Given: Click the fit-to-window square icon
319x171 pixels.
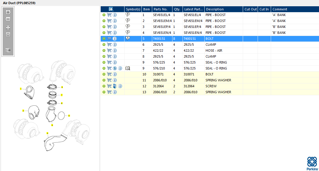Looking at the screenshot, I should (8, 34).
